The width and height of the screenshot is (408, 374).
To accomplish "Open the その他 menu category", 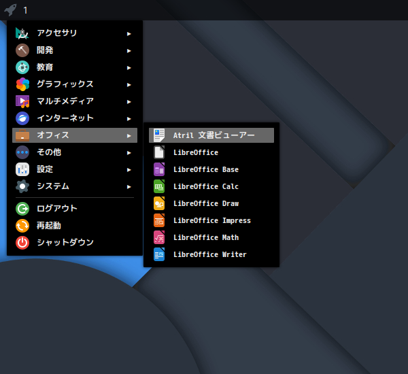I will (75, 152).
